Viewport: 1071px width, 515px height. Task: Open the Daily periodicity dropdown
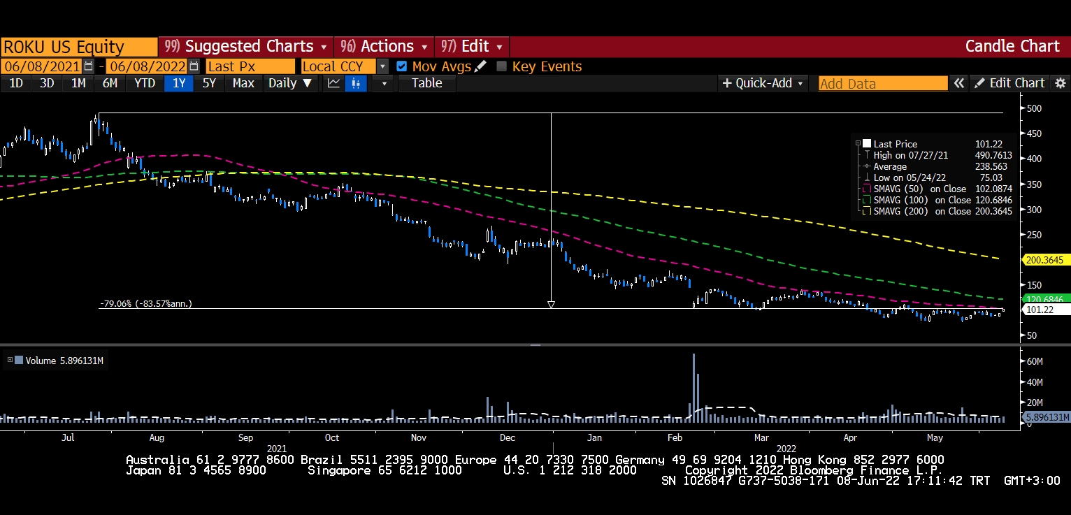[x=292, y=83]
